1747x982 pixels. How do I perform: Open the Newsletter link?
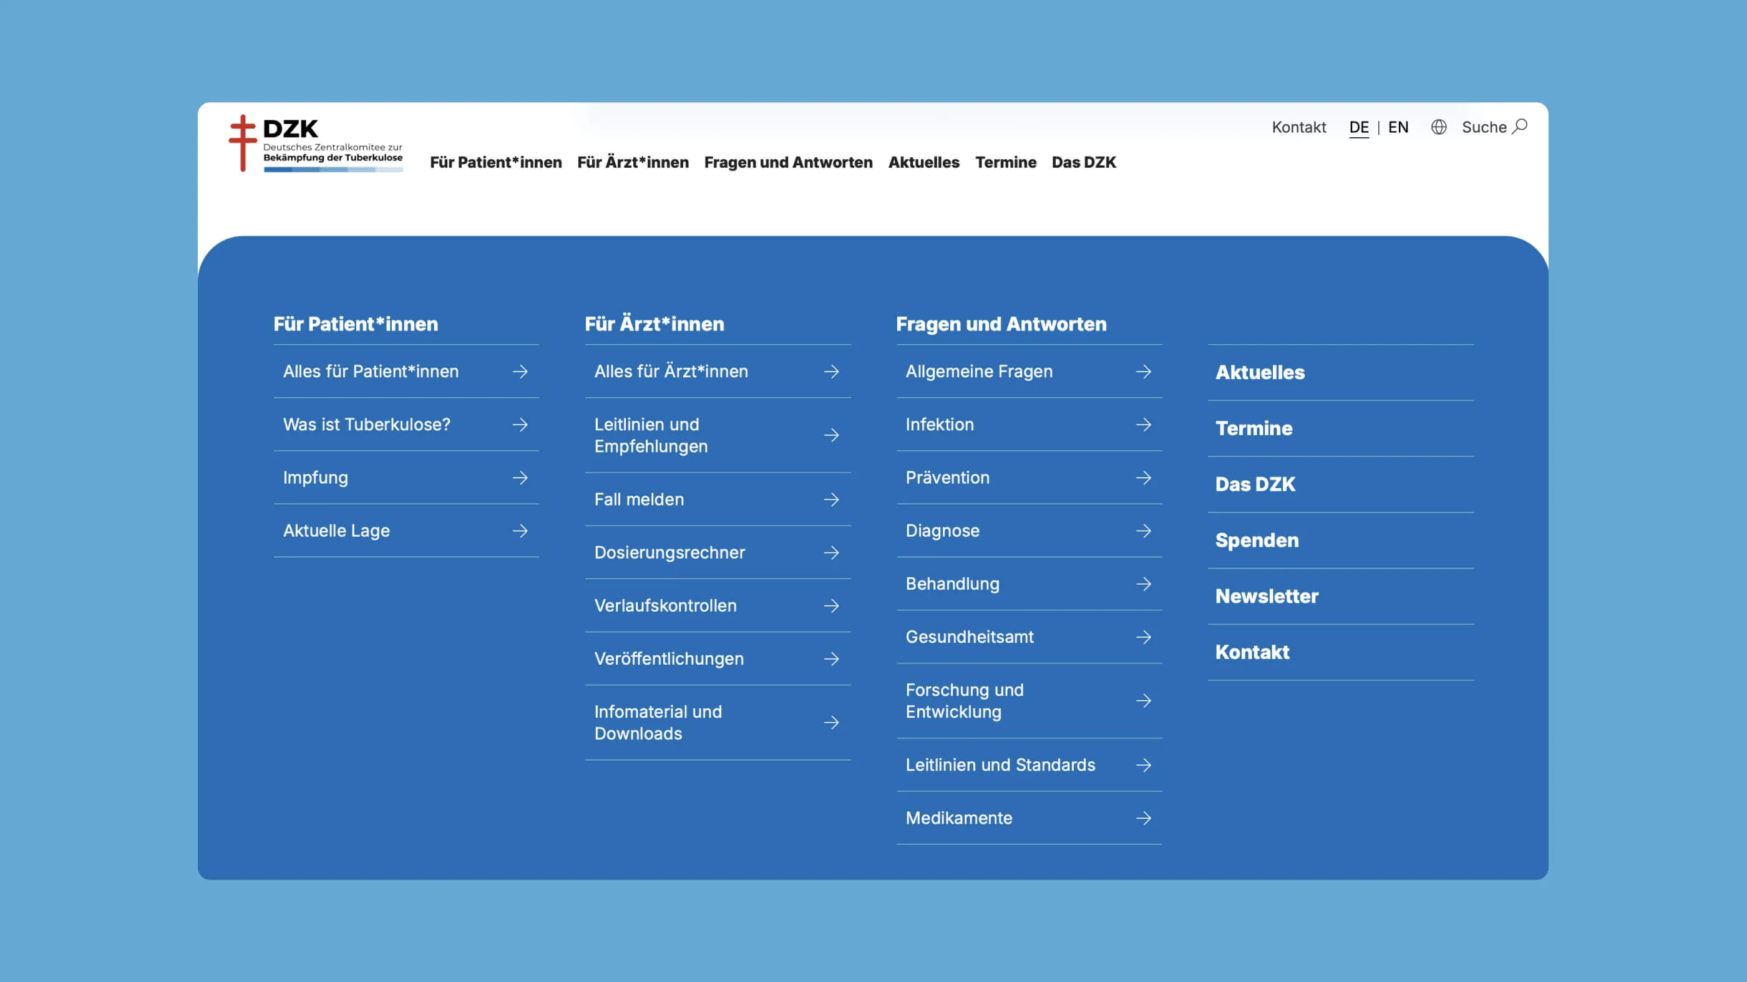pyautogui.click(x=1267, y=597)
